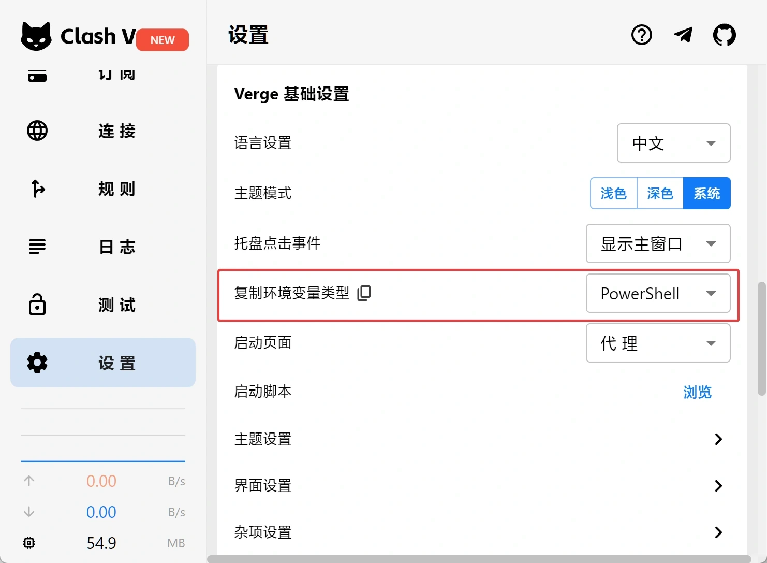This screenshot has height=563, width=767.
Task: Click the horizontal scrollbar at bottom
Action: [479, 559]
